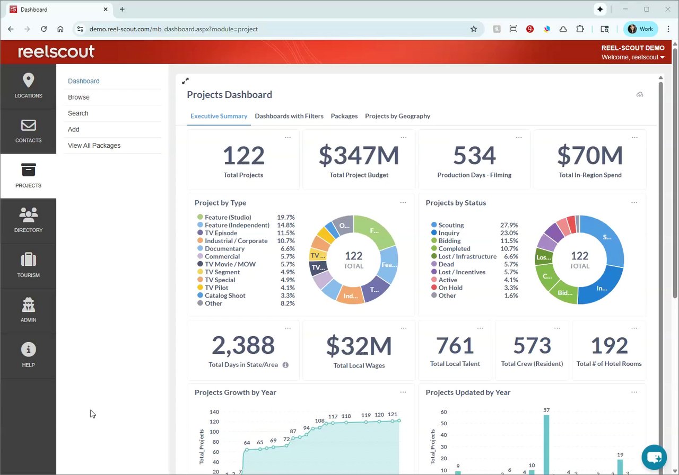Viewport: 679px width, 475px height.
Task: Expand the Welcome, reelscout user dropdown
Action: (633, 57)
